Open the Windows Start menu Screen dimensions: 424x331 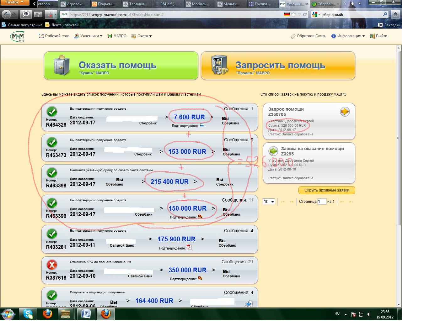click(8, 314)
